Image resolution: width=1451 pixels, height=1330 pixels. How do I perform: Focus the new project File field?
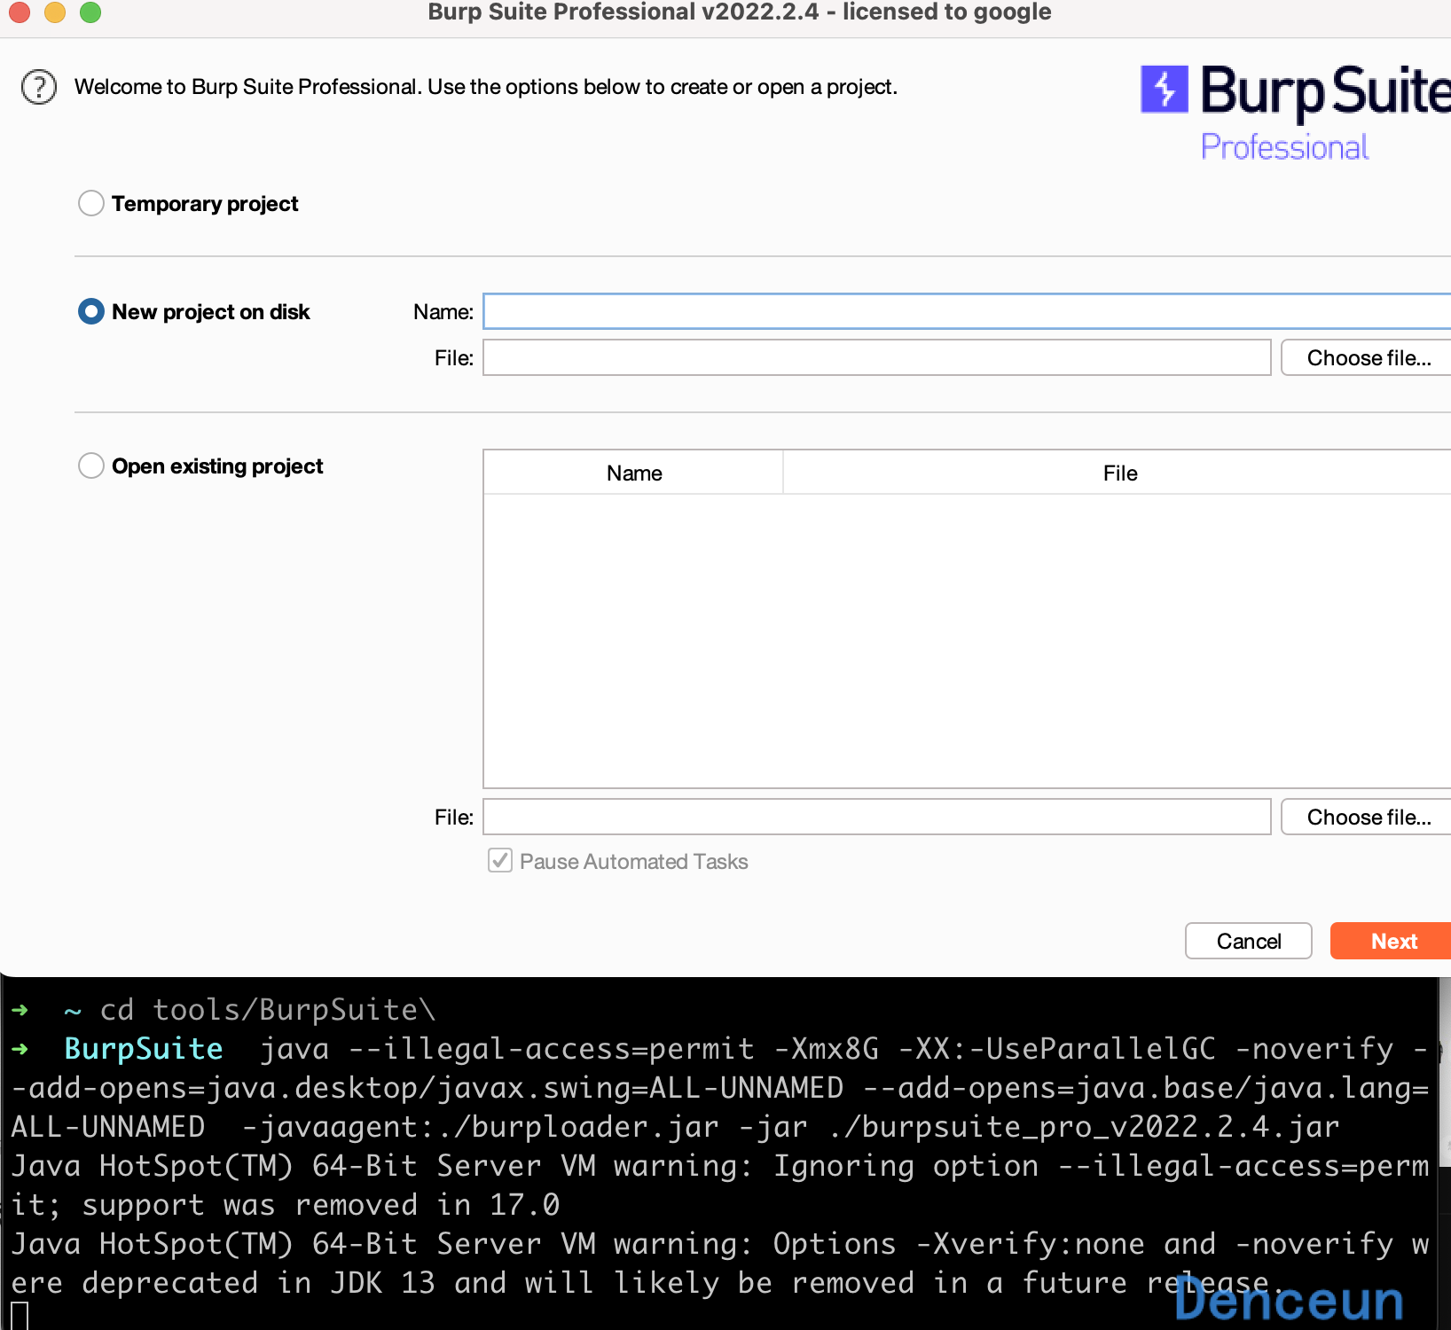(877, 357)
